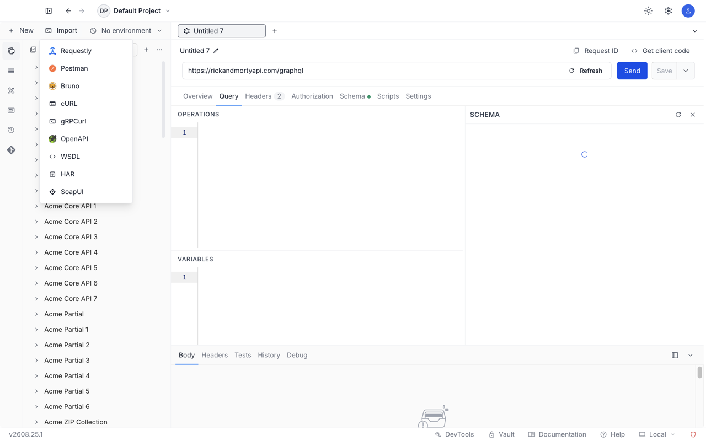Switch to the Scripts tab
706x441 pixels.
(388, 96)
